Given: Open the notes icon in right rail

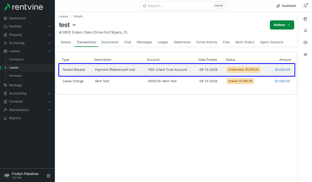Looking at the screenshot, I should coord(305,19).
